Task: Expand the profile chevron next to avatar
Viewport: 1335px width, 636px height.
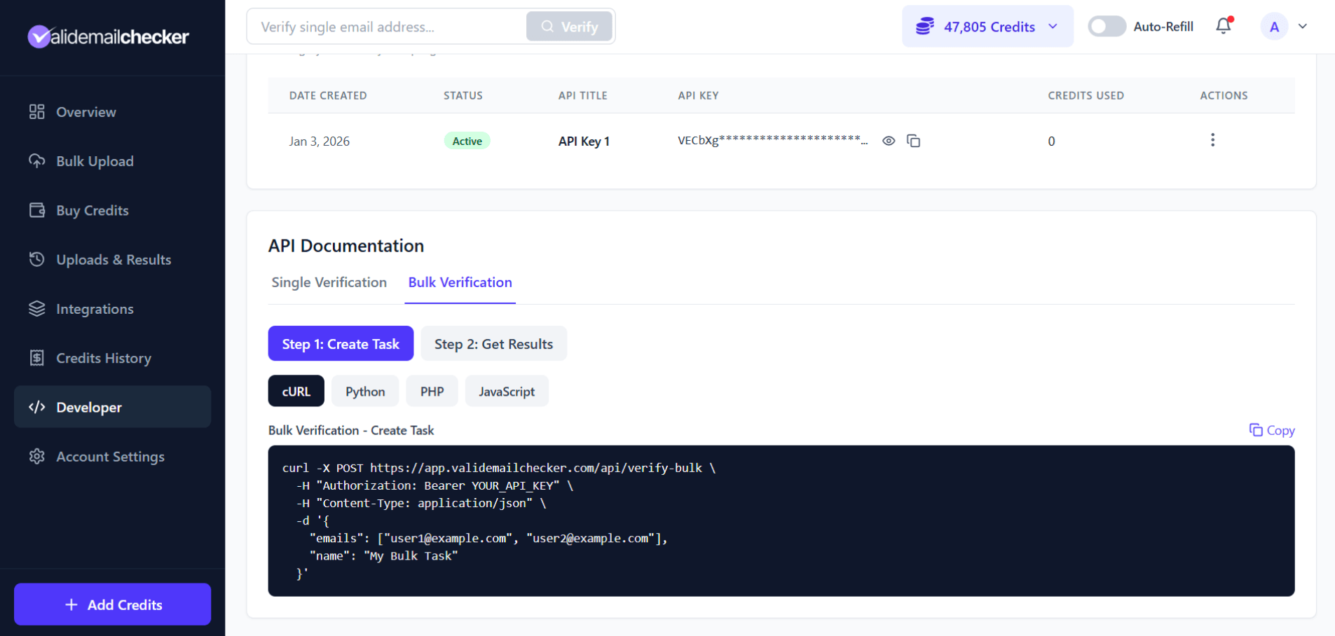Action: [x=1302, y=26]
